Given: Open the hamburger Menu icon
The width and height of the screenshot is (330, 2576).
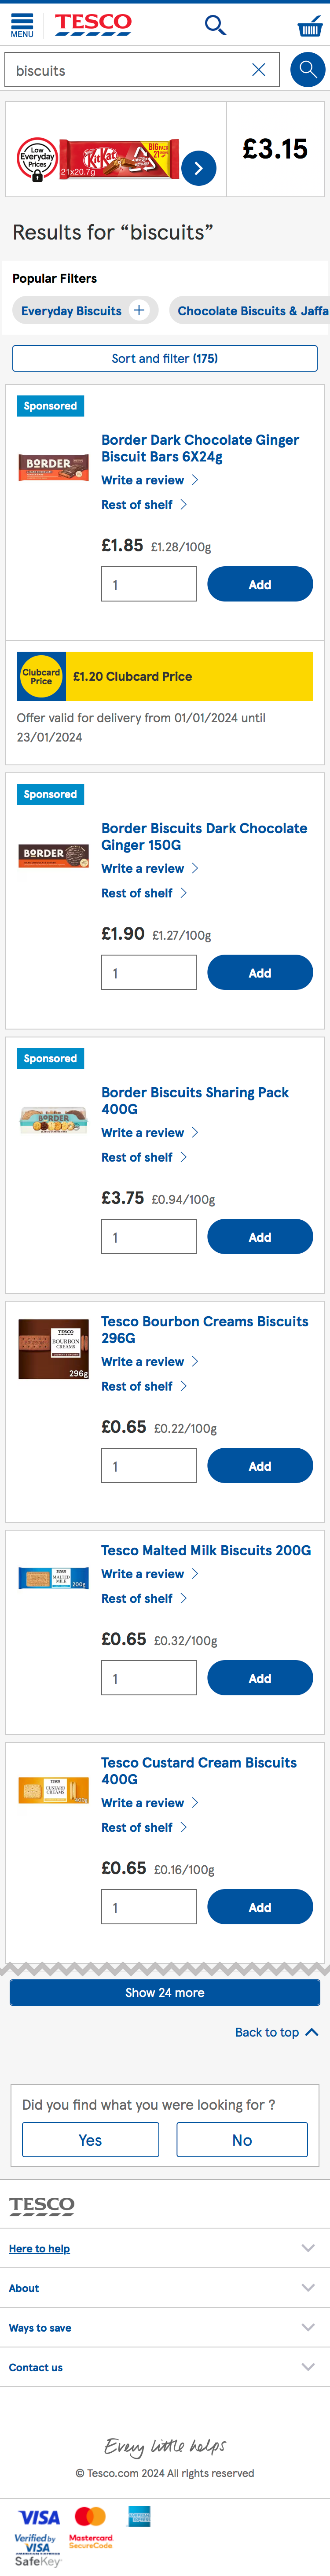Looking at the screenshot, I should 22,25.
